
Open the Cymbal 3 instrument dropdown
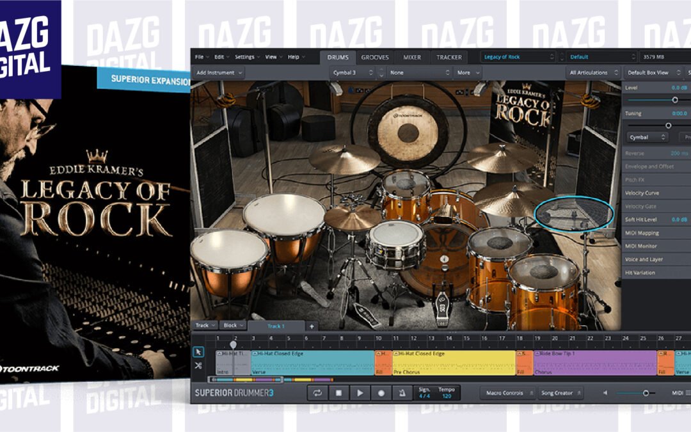(x=353, y=73)
